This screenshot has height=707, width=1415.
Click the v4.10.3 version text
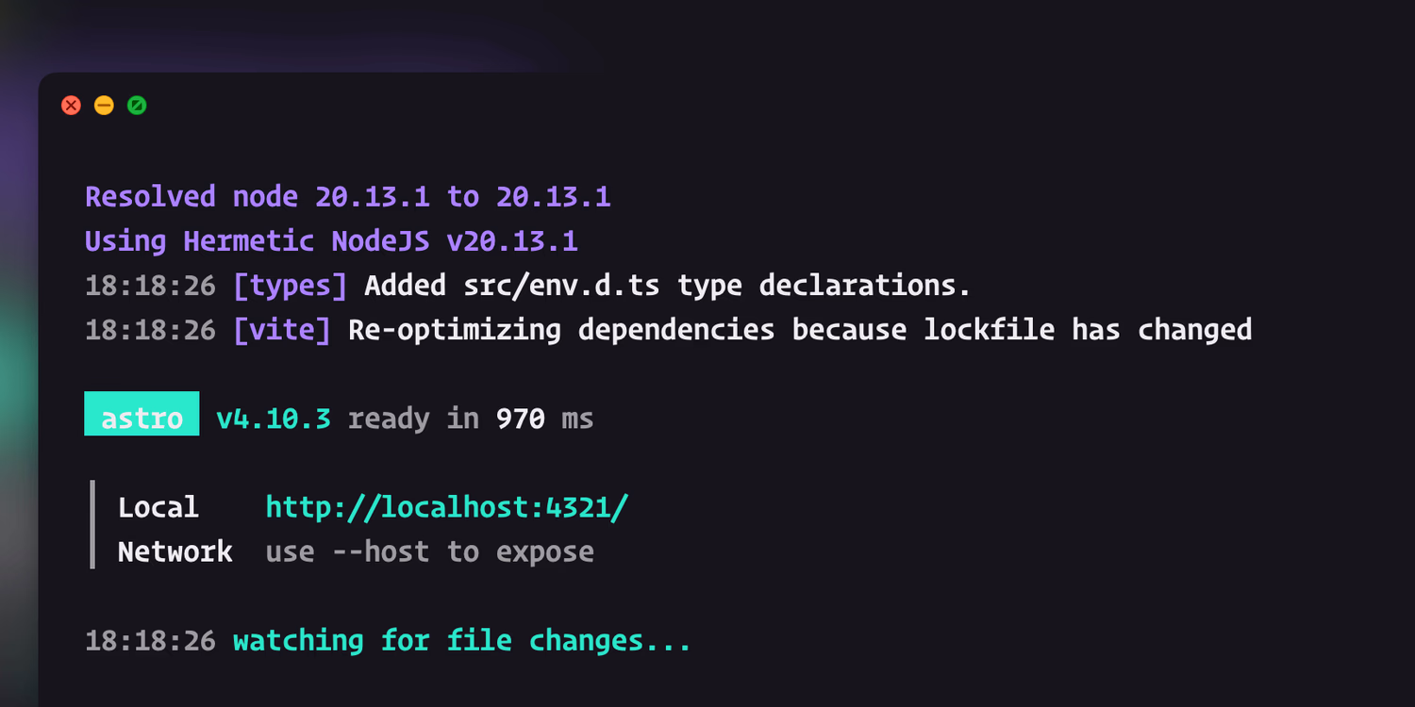coord(274,418)
